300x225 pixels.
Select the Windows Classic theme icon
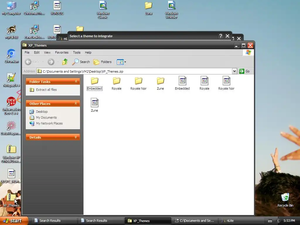coord(103,10)
